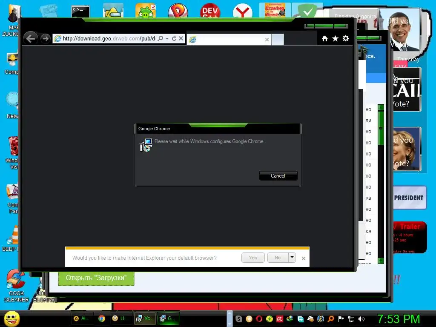Open the red P presentation desktop icon

point(178,11)
